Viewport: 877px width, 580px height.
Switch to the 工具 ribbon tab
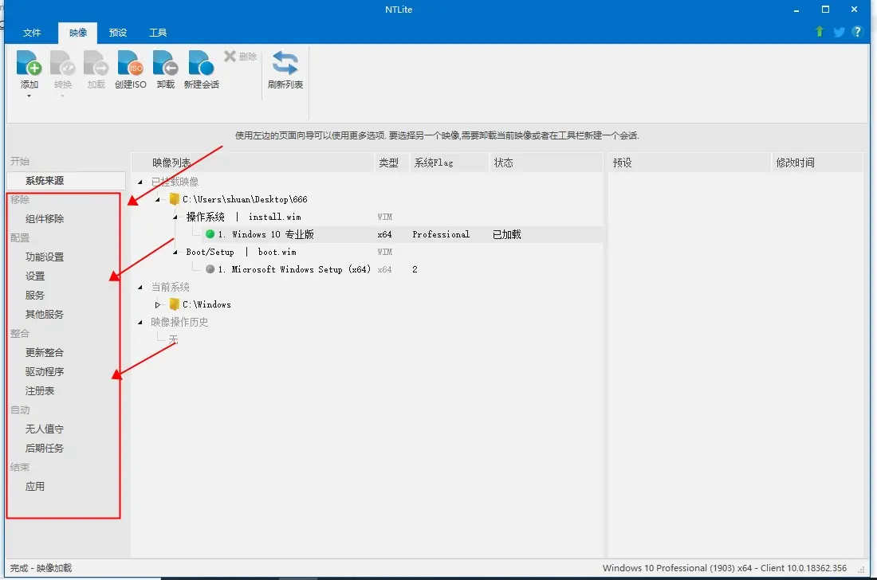158,33
